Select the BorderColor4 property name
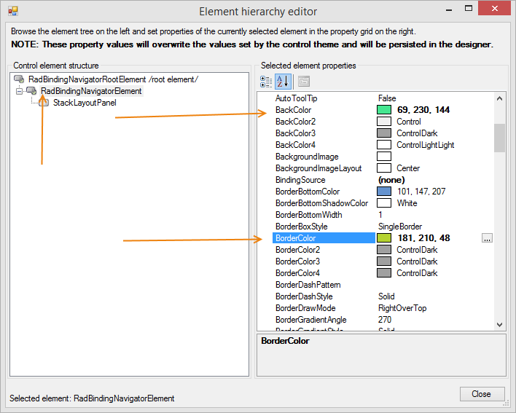 pos(298,273)
